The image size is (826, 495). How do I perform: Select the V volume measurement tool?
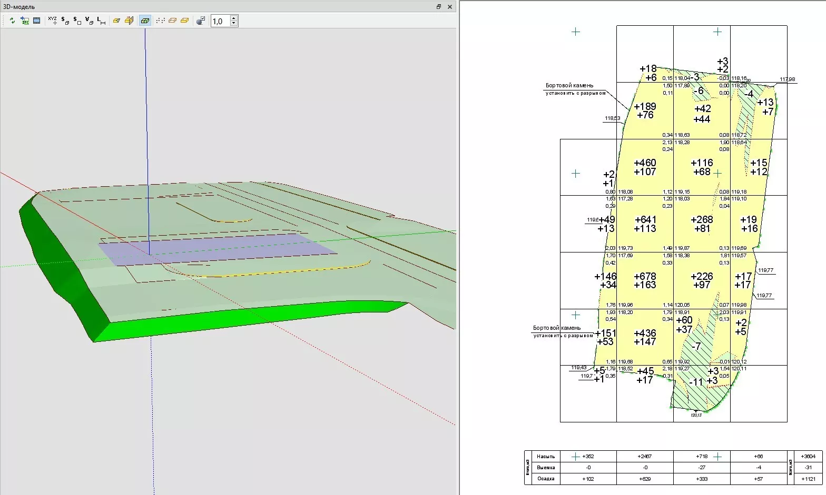(90, 21)
